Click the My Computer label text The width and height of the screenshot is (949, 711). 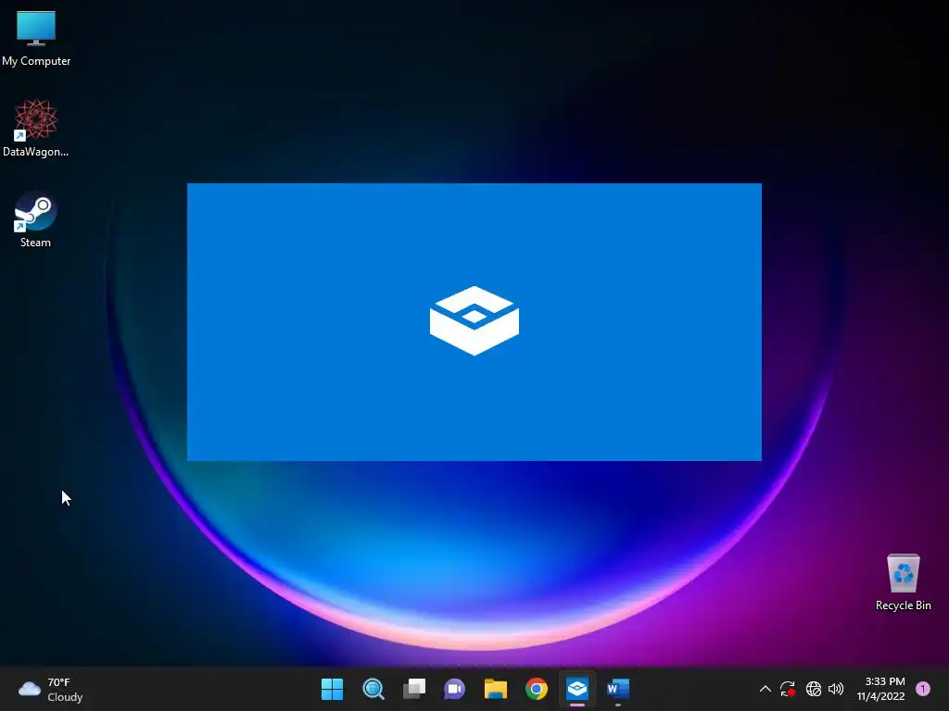[36, 61]
